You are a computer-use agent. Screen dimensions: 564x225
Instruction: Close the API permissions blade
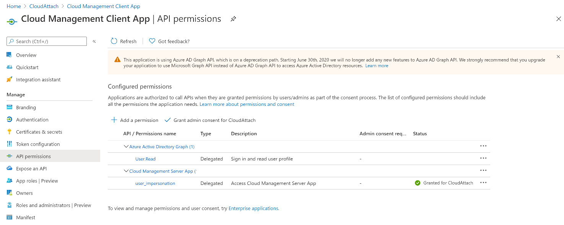coord(558,19)
